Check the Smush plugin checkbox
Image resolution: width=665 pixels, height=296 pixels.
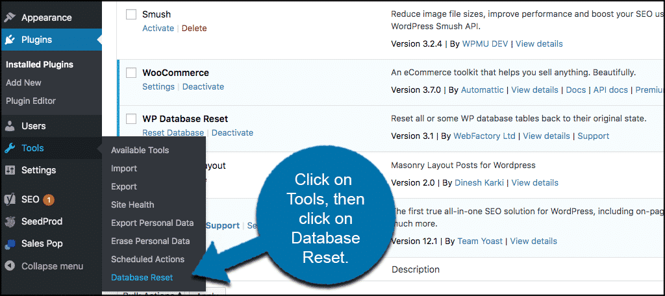click(131, 14)
